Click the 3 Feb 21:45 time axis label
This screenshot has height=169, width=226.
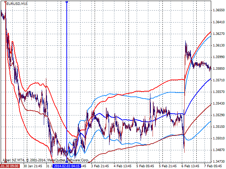point(99,166)
